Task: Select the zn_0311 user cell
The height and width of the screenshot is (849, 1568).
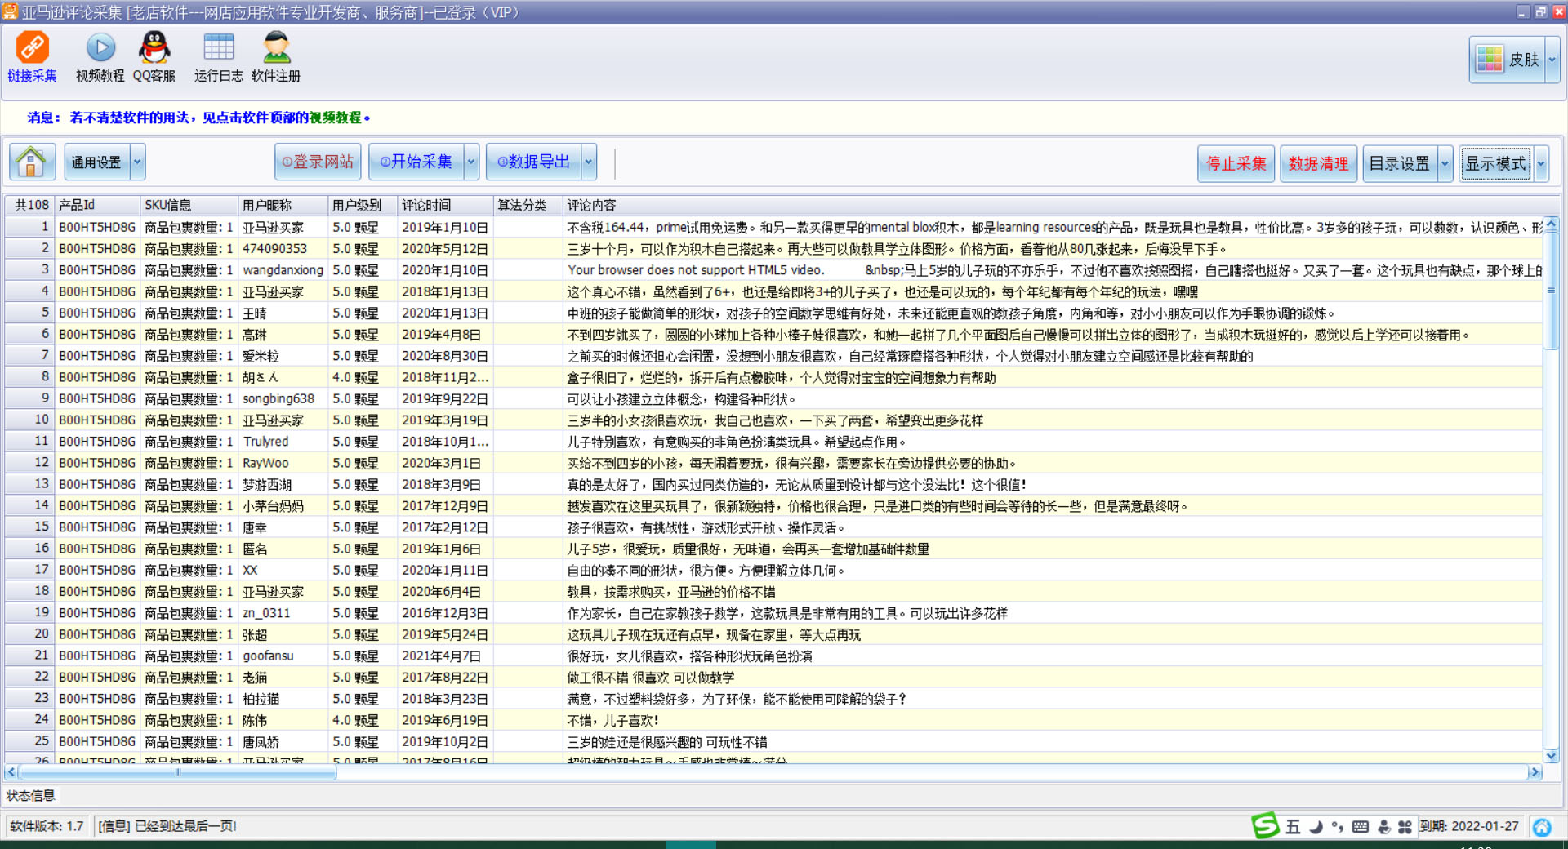Action: [x=283, y=613]
